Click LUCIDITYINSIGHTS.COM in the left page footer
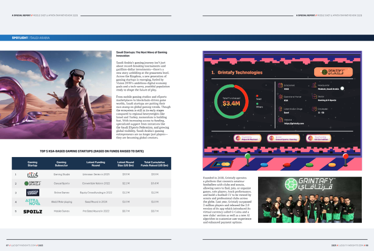This screenshot has height=251, width=374. pyautogui.click(x=24, y=245)
